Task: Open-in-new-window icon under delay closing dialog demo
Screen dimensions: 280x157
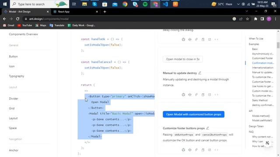Action: coord(210,40)
